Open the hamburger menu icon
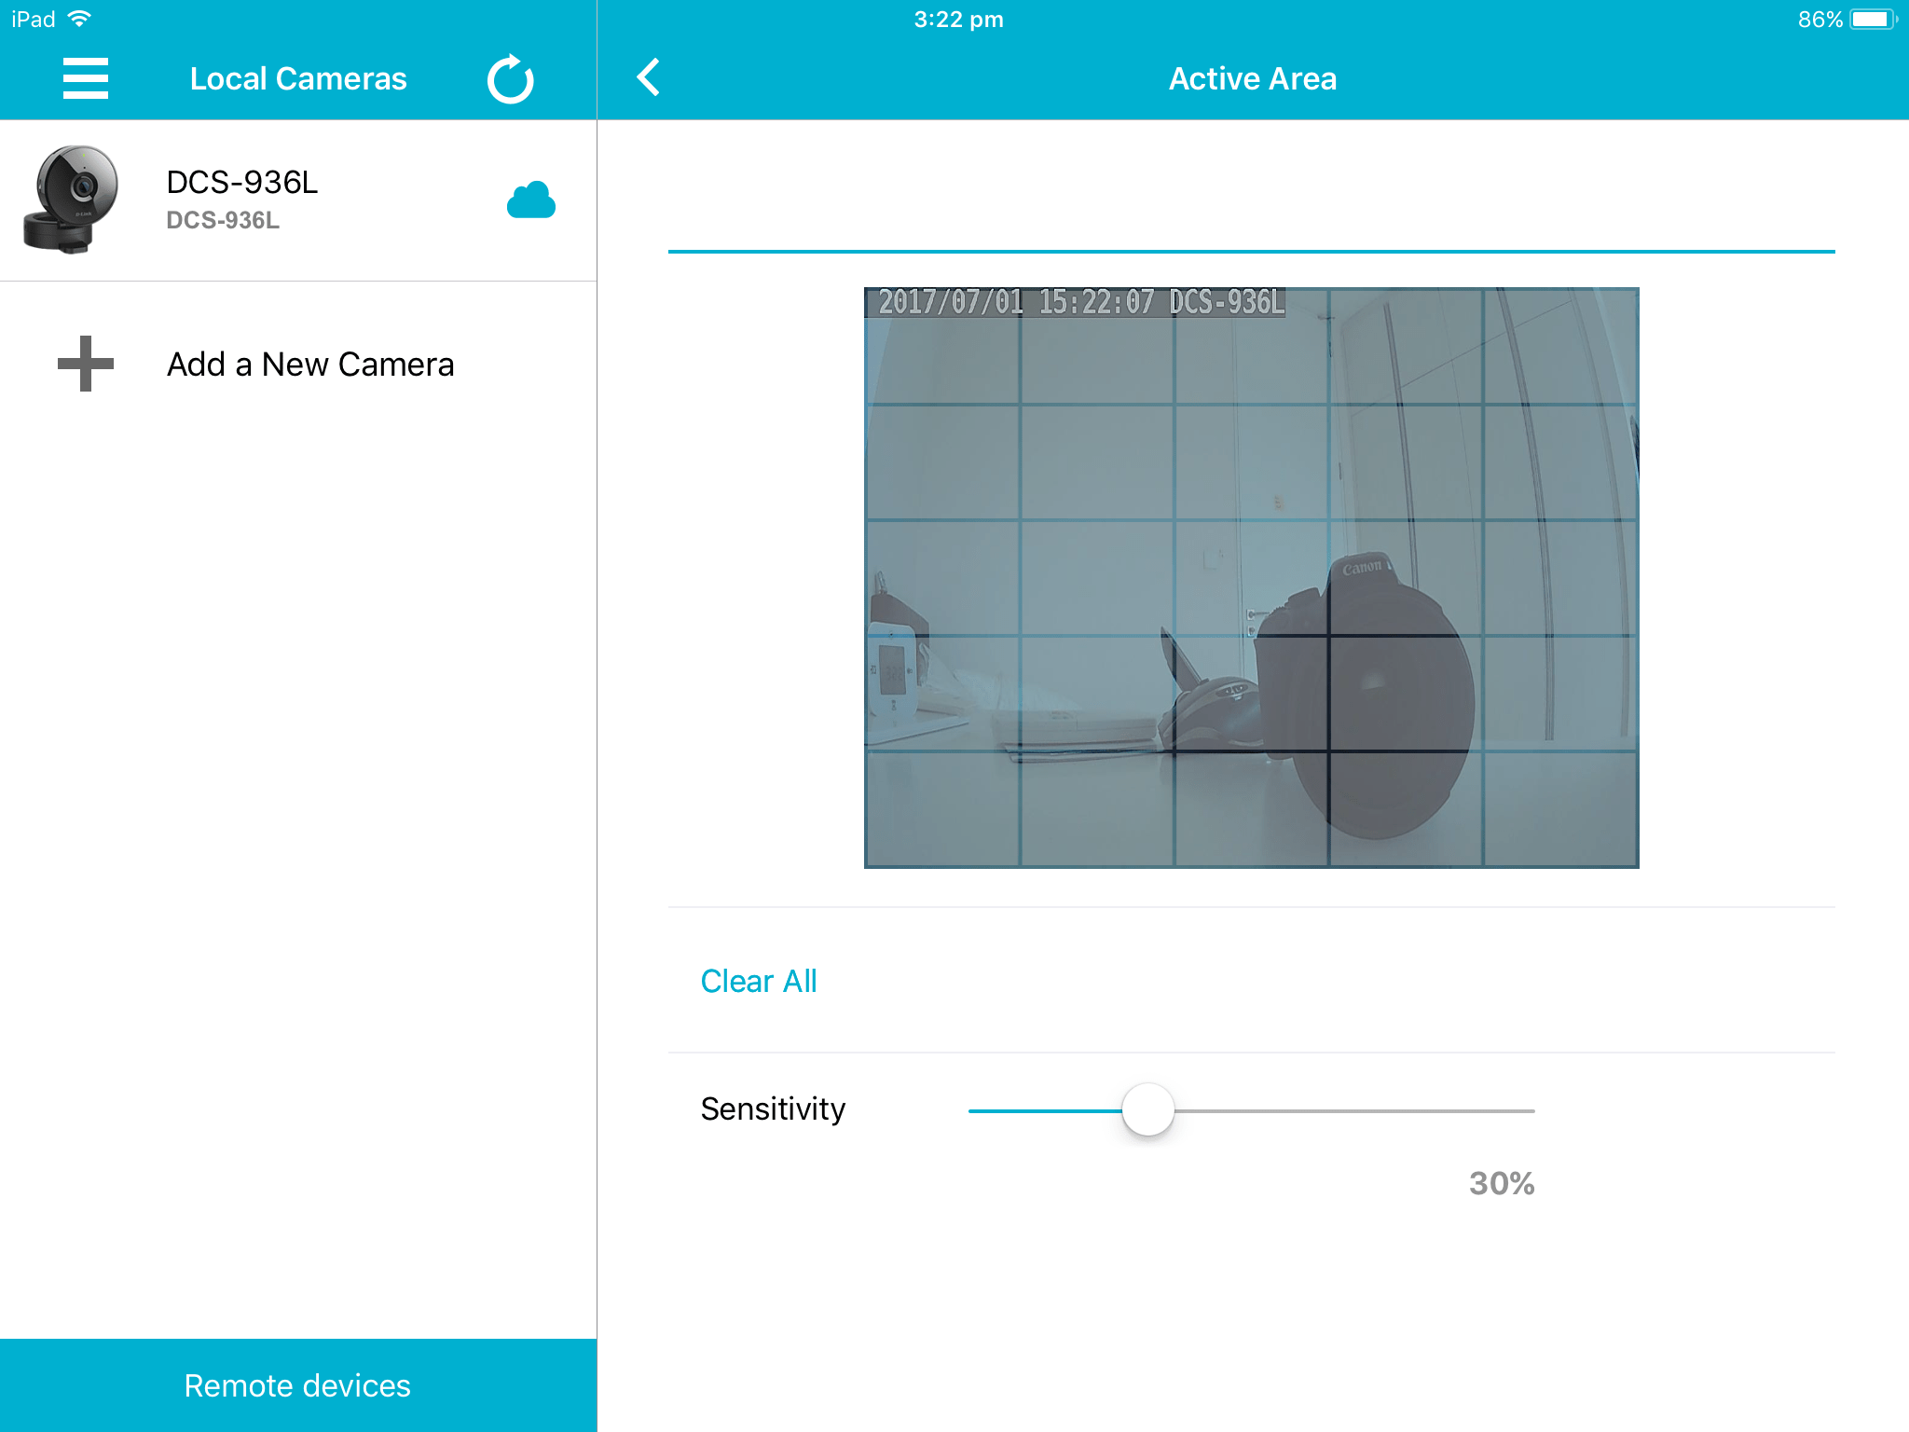 click(x=85, y=78)
